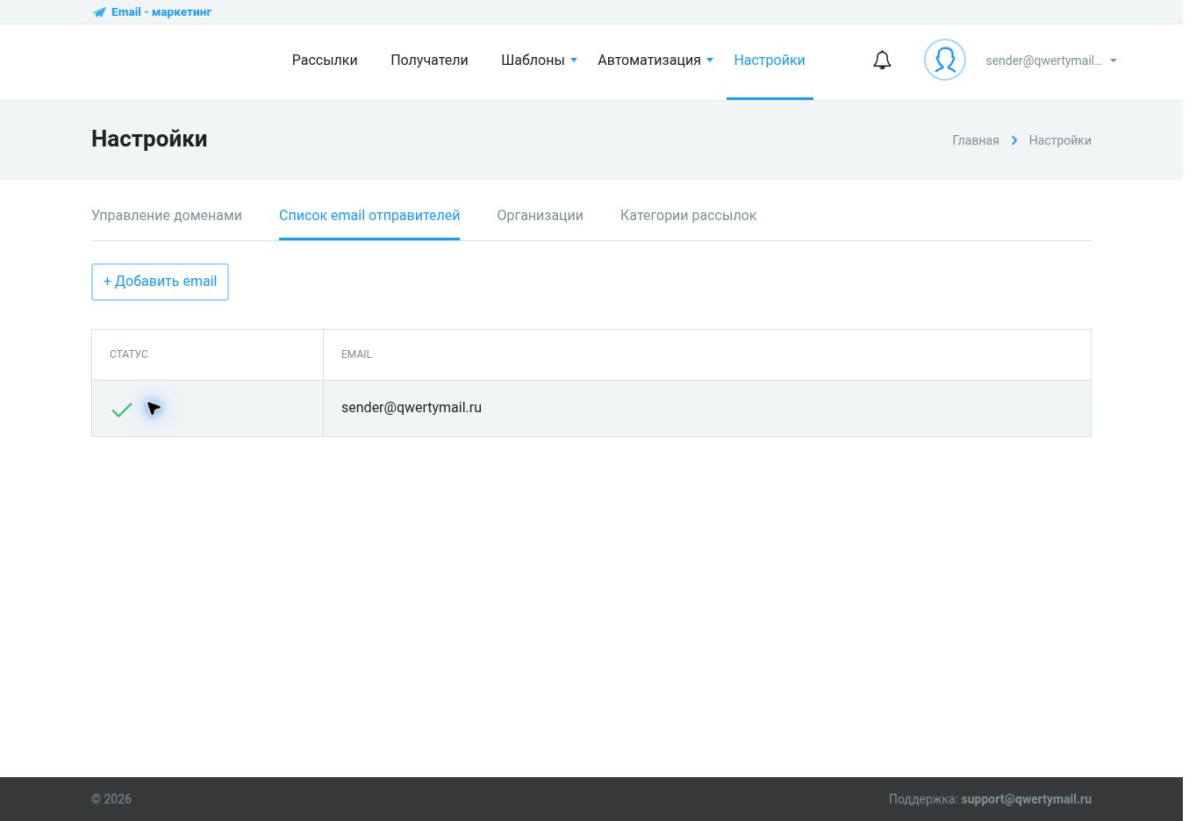The height and width of the screenshot is (821, 1196).
Task: Open the Организации tab
Action: coord(541,216)
